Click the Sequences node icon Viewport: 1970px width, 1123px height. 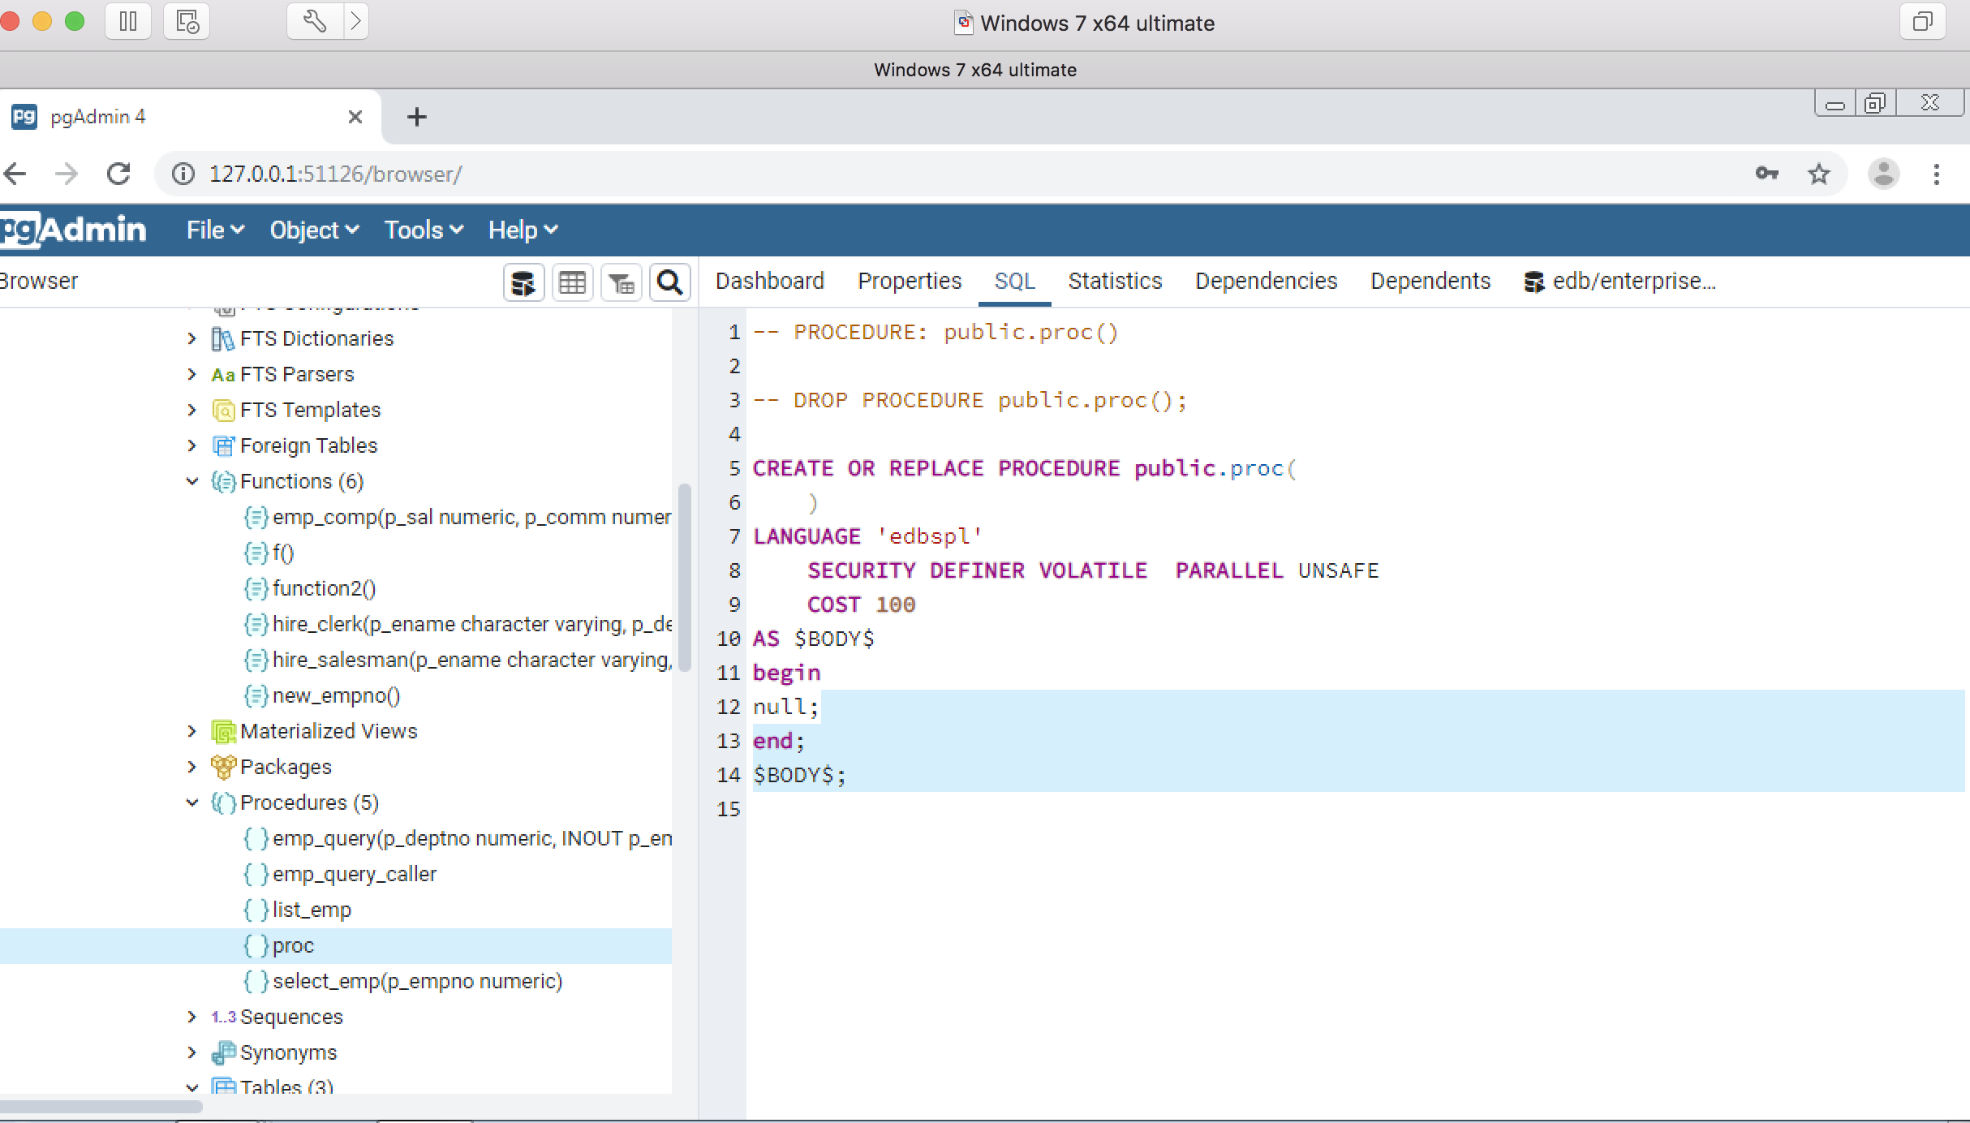223,1017
